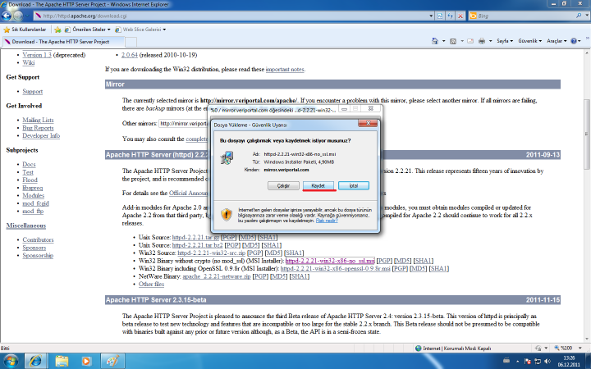The height and width of the screenshot is (369, 591).
Task: Click the httpd-2.2.21.tar.bz2 link
Action: [x=198, y=245]
